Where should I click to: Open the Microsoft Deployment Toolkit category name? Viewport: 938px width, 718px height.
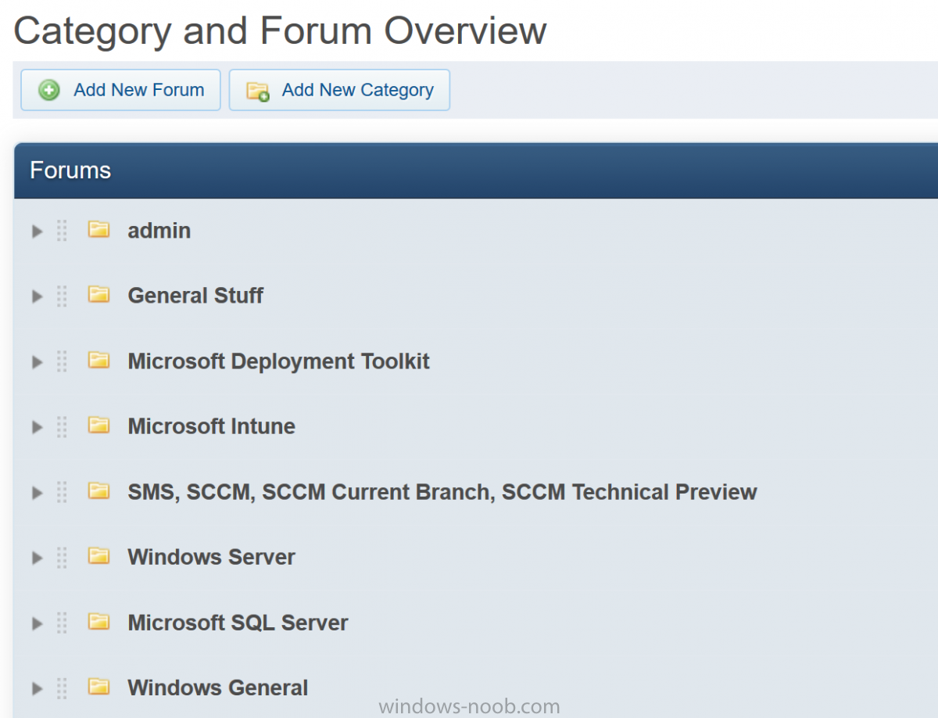(x=279, y=361)
